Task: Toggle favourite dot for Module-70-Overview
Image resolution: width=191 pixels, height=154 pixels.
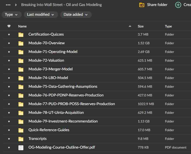Action: pos(9,43)
